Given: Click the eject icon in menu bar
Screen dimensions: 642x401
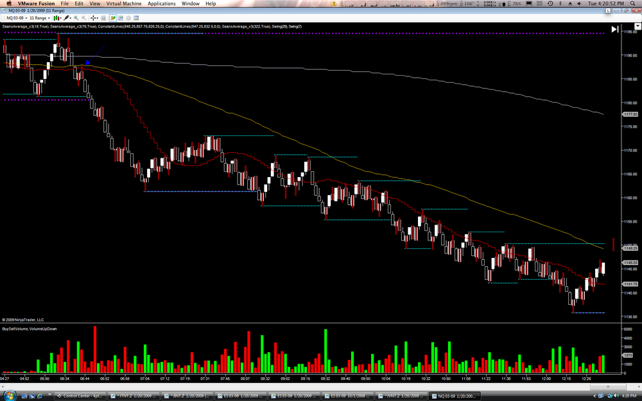Looking at the screenshot, I should click(570, 3).
